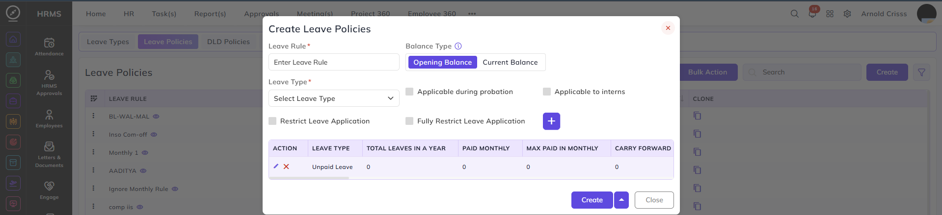942x215 pixels.
Task: Select Current Balance type
Action: click(510, 62)
